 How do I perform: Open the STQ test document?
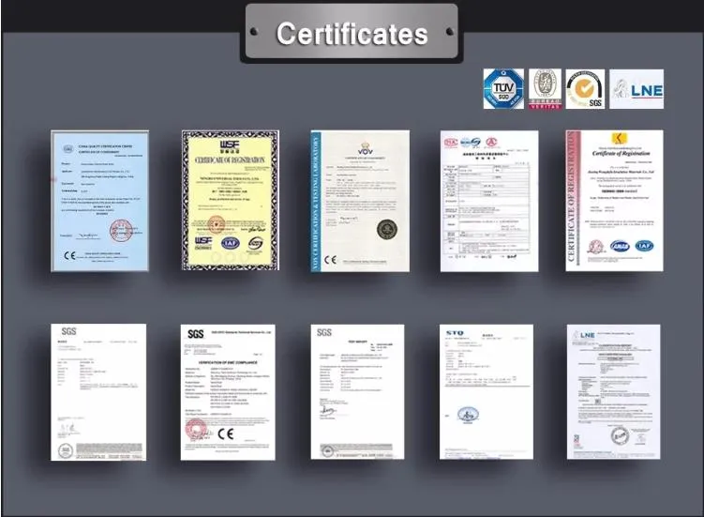point(487,391)
